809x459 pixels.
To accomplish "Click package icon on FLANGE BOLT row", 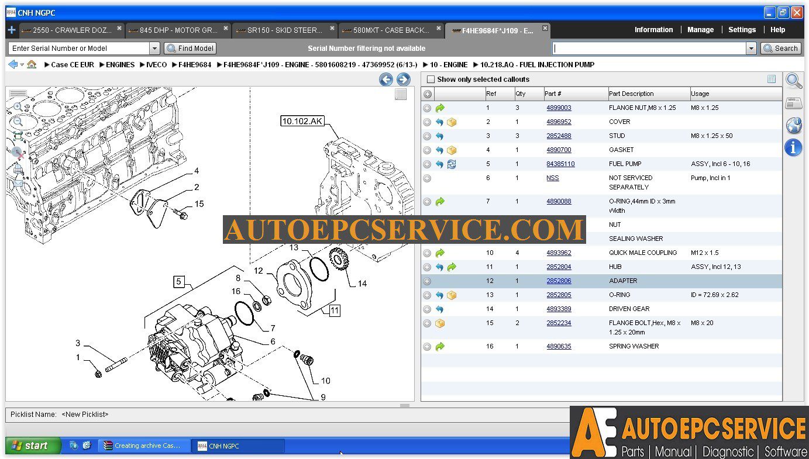I will pos(440,323).
